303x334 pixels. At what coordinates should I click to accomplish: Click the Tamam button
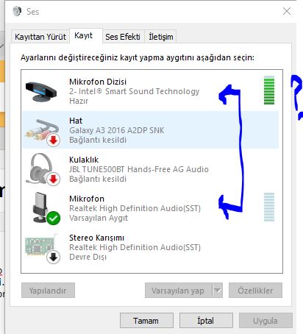[x=146, y=320]
